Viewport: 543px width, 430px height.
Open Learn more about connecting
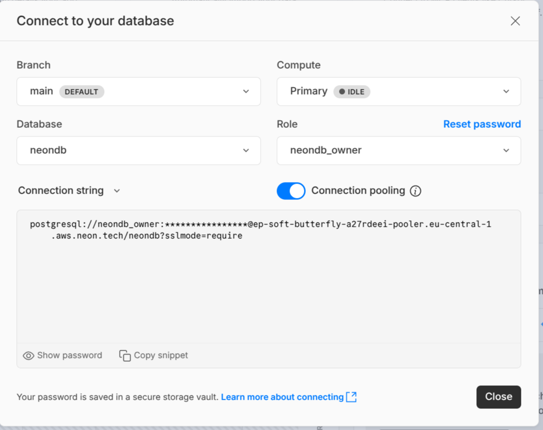point(283,397)
